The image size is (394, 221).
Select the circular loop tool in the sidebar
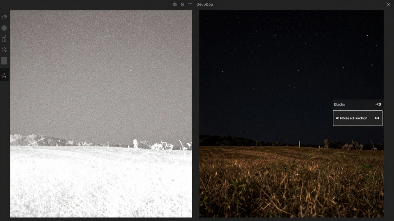click(x=4, y=17)
